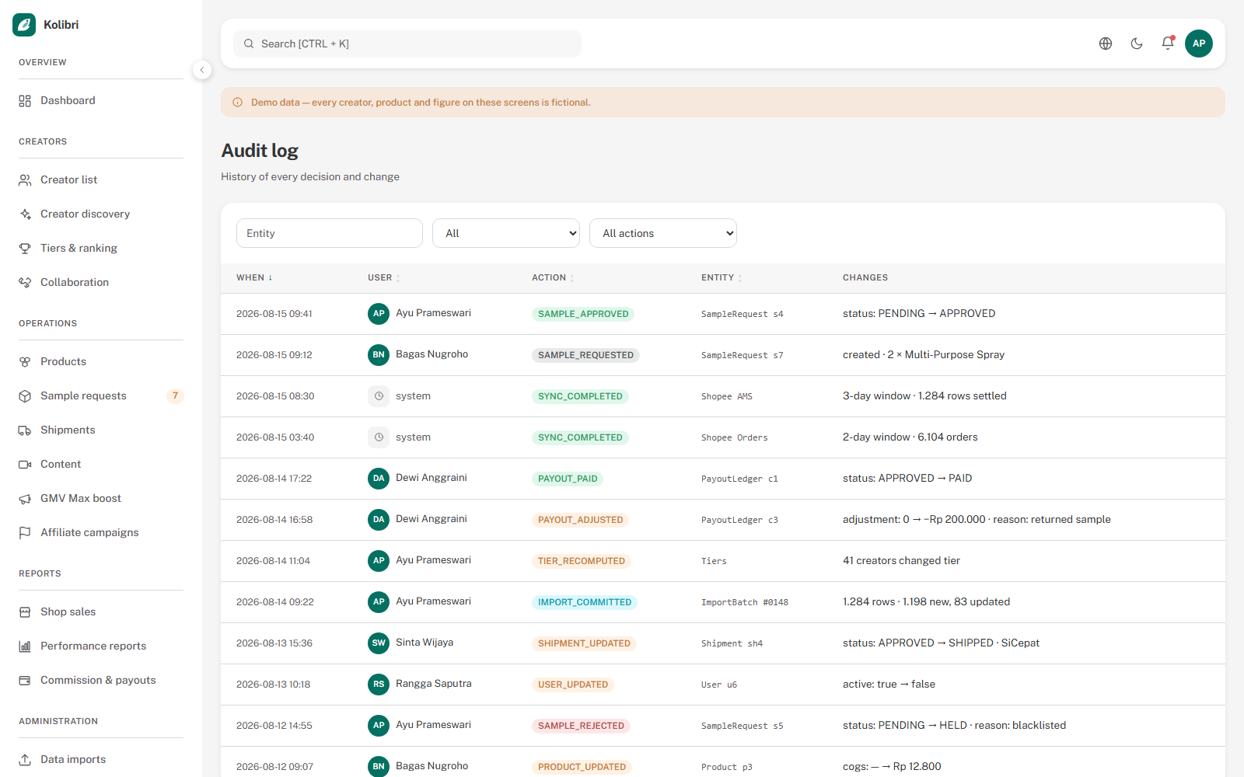Click the SAMPLE_REJECTED action badge
Viewport: 1244px width, 777px height.
[x=582, y=726]
